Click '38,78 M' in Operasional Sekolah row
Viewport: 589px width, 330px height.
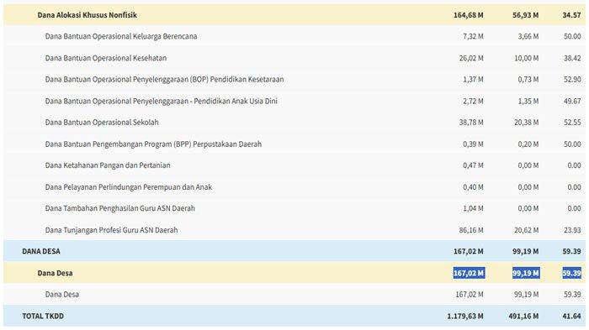point(471,123)
